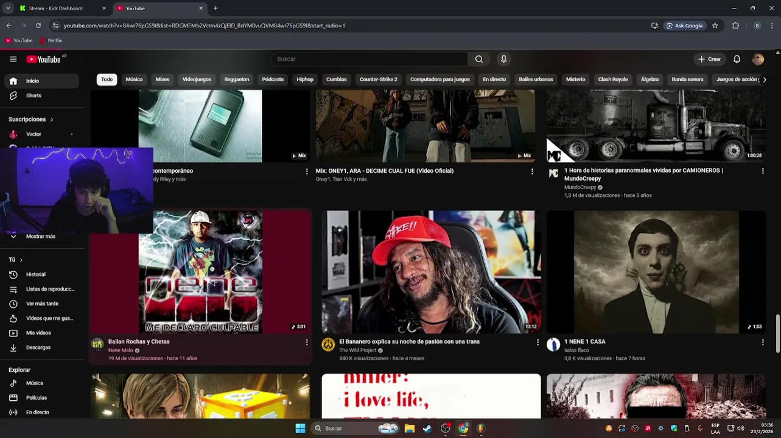Show more category chips with the right arrow
This screenshot has height=438, width=781.
coord(765,80)
